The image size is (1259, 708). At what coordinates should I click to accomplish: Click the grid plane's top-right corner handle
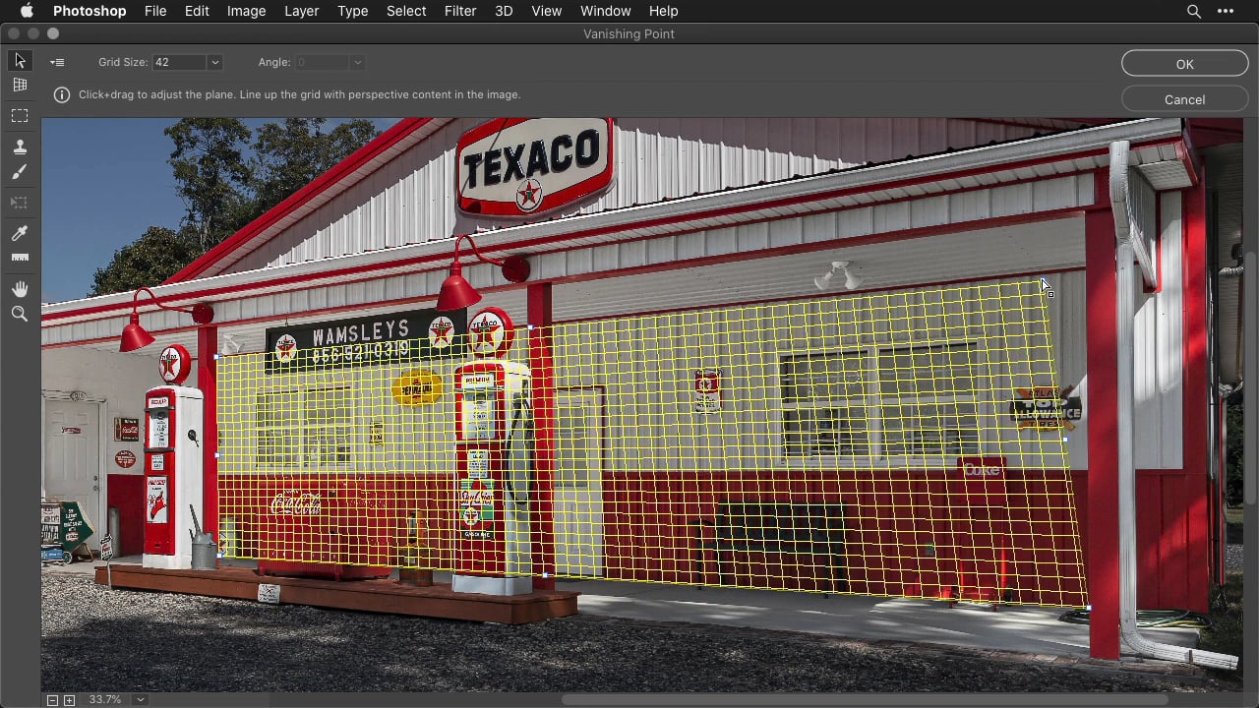point(1043,281)
